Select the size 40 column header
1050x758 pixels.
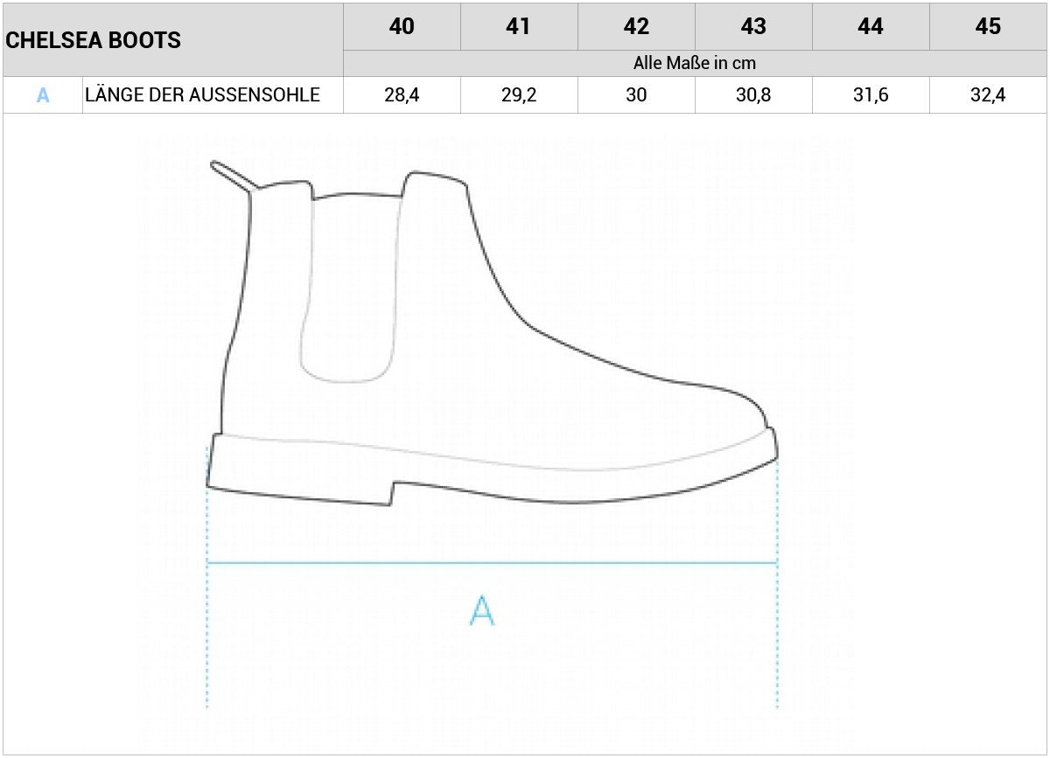[x=402, y=26]
